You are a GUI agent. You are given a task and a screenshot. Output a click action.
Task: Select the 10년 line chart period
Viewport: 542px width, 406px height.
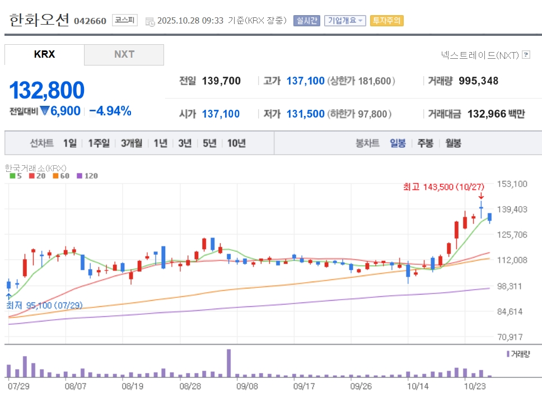tap(236, 143)
